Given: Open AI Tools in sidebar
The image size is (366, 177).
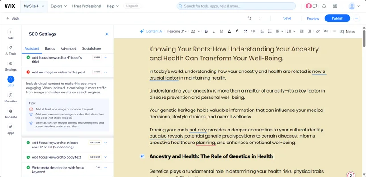Looking at the screenshot, I should pyautogui.click(x=11, y=50).
